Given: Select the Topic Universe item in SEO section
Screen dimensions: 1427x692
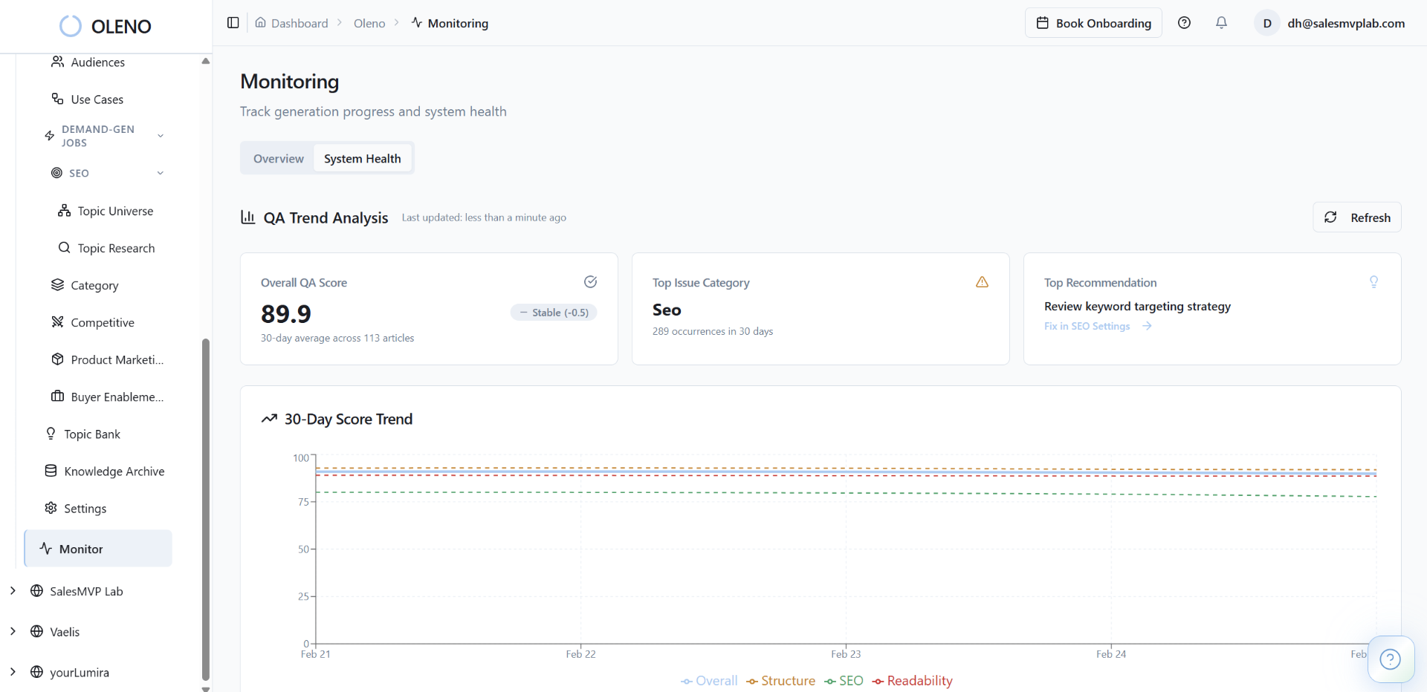Looking at the screenshot, I should [x=116, y=211].
